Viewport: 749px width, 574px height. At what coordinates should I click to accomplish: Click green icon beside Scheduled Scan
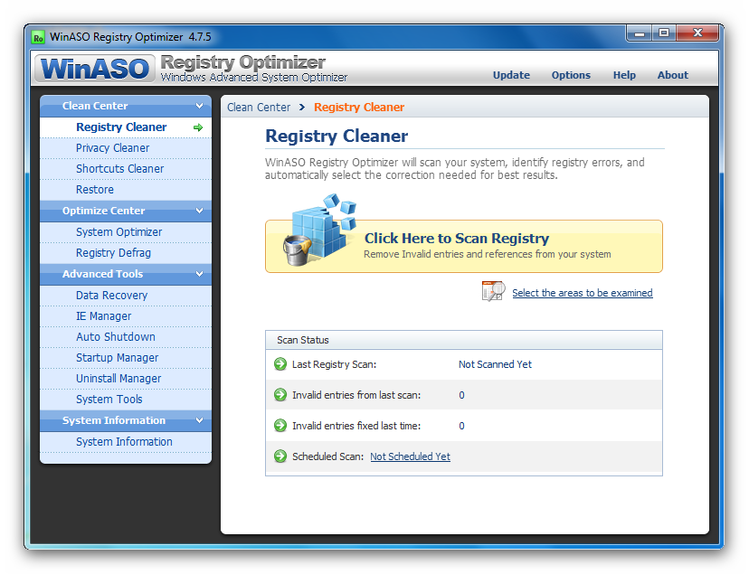point(280,456)
